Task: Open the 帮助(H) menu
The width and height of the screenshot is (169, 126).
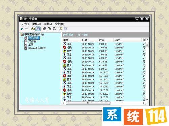Action: point(59,24)
